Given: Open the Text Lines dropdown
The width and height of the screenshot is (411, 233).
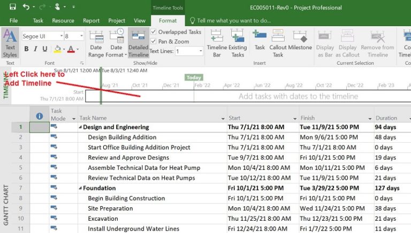Looking at the screenshot, I should [200, 51].
